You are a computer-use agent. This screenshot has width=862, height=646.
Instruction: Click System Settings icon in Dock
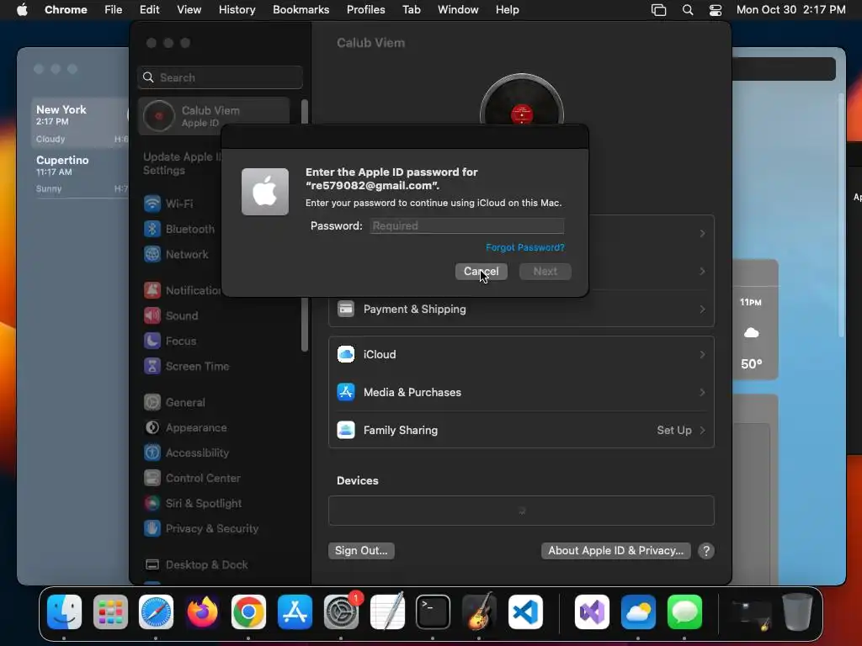coord(341,612)
